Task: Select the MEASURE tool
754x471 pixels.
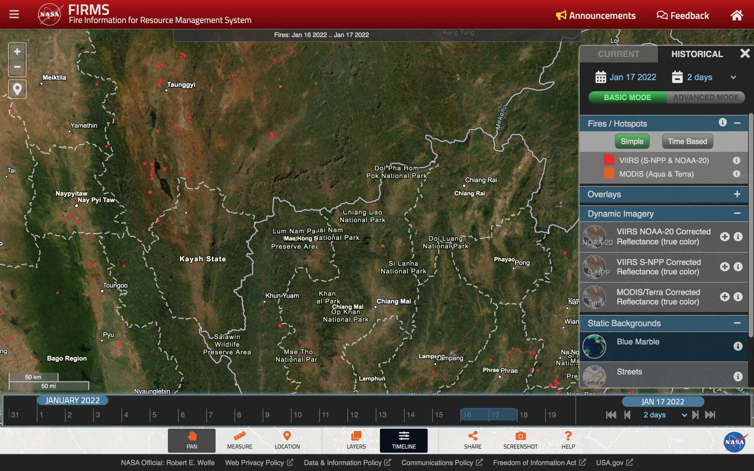Action: 239,440
